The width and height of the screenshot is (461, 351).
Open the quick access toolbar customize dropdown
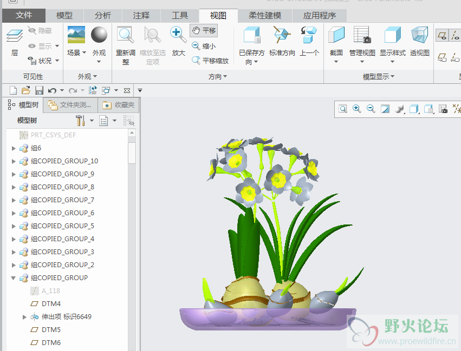tap(140, 90)
